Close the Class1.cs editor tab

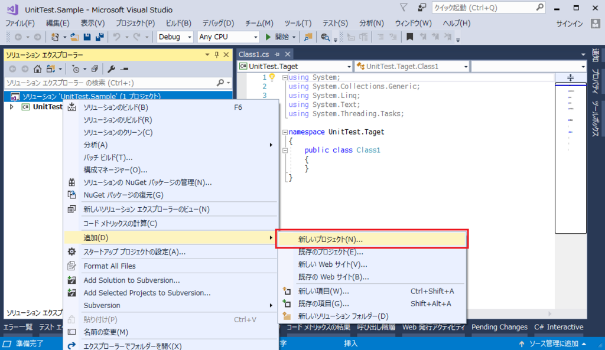tap(288, 54)
